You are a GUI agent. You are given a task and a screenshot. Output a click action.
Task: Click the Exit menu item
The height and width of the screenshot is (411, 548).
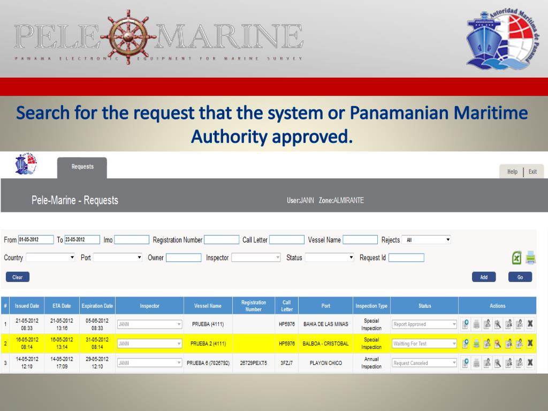tap(532, 172)
